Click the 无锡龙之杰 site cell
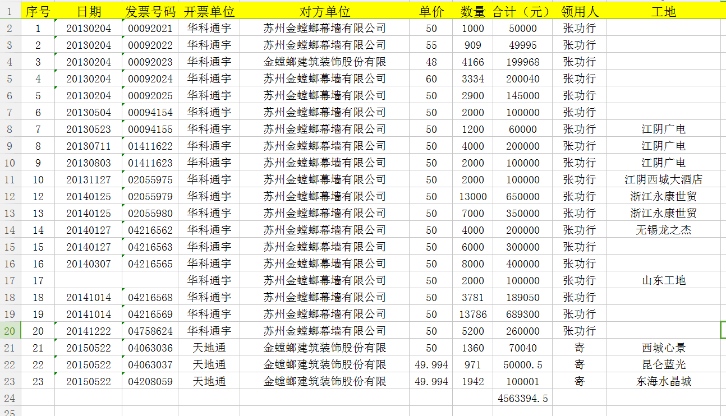726x416 pixels. click(664, 230)
